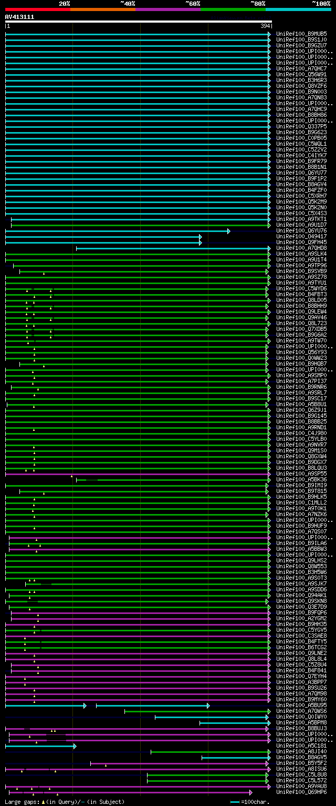336x806 pixels.
Task: Click the green ~80% identity legend bar
Action: pyautogui.click(x=233, y=9)
